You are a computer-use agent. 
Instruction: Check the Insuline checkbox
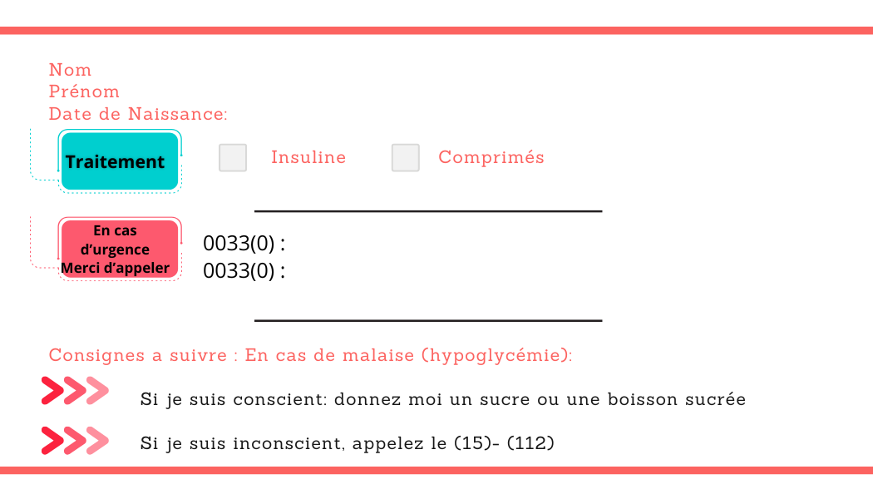click(x=233, y=158)
